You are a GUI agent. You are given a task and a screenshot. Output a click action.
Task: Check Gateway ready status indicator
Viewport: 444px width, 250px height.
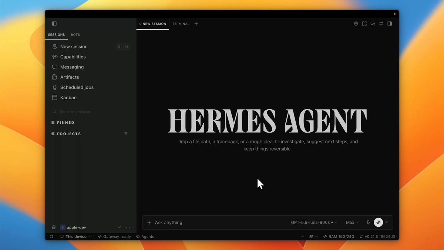click(114, 237)
